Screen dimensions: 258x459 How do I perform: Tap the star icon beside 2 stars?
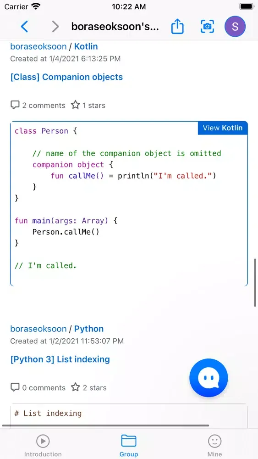tap(76, 387)
